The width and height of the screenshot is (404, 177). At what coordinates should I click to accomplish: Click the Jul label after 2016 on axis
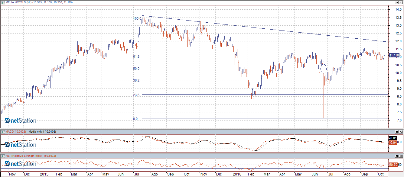331,174
